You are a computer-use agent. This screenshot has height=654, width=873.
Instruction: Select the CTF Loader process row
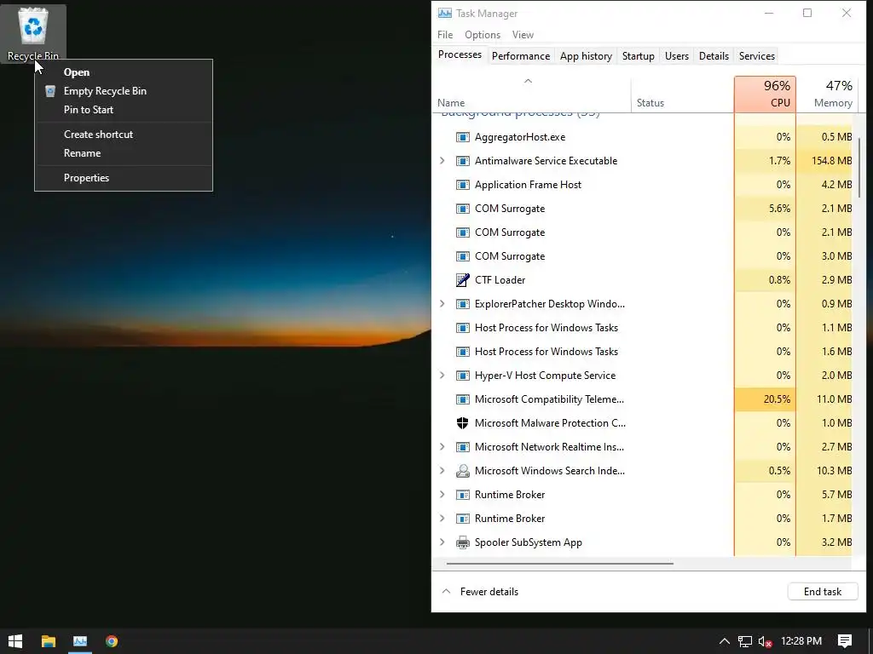tap(643, 280)
